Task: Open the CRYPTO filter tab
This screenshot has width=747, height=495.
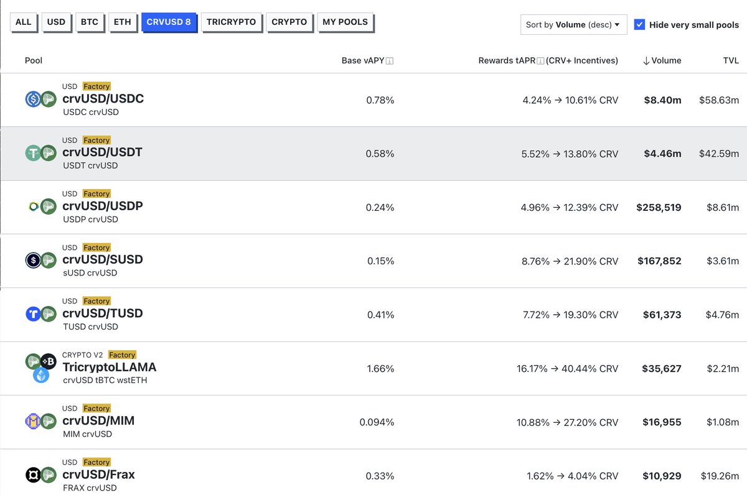Action: pyautogui.click(x=289, y=22)
